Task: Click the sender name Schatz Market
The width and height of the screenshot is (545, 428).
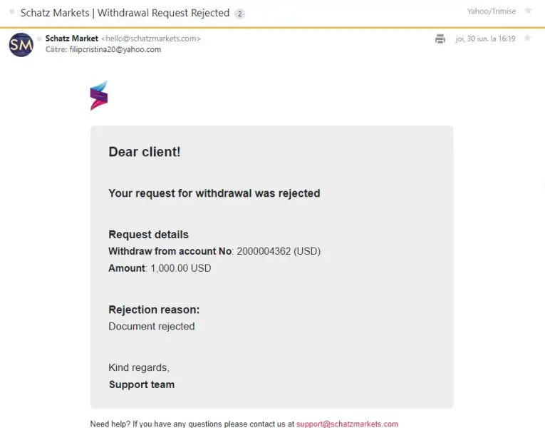Action: (x=72, y=39)
